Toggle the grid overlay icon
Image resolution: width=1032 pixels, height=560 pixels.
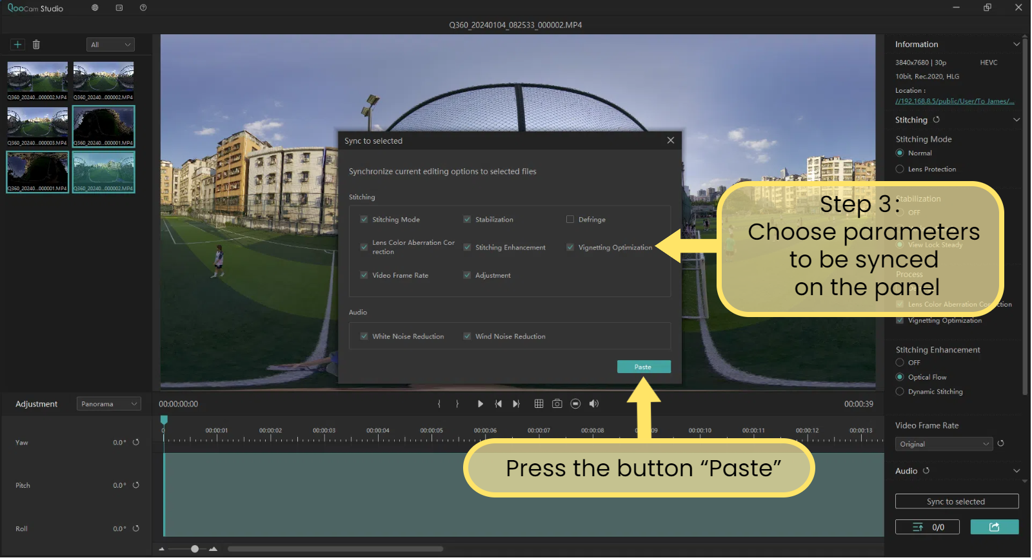coord(539,404)
